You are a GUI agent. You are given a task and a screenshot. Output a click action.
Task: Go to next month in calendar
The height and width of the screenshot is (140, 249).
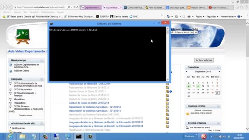(x=219, y=72)
